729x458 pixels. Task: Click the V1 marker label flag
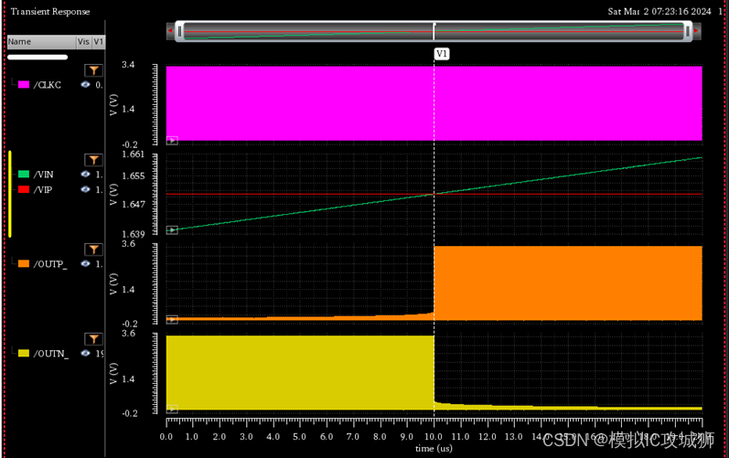click(x=441, y=54)
